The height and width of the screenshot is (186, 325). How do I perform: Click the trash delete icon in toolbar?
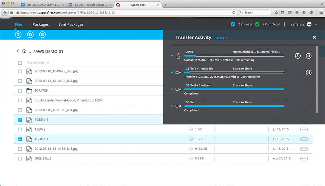tap(42, 35)
